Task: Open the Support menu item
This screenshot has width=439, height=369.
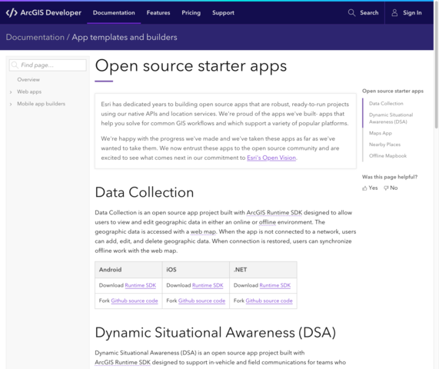Action: pos(223,12)
